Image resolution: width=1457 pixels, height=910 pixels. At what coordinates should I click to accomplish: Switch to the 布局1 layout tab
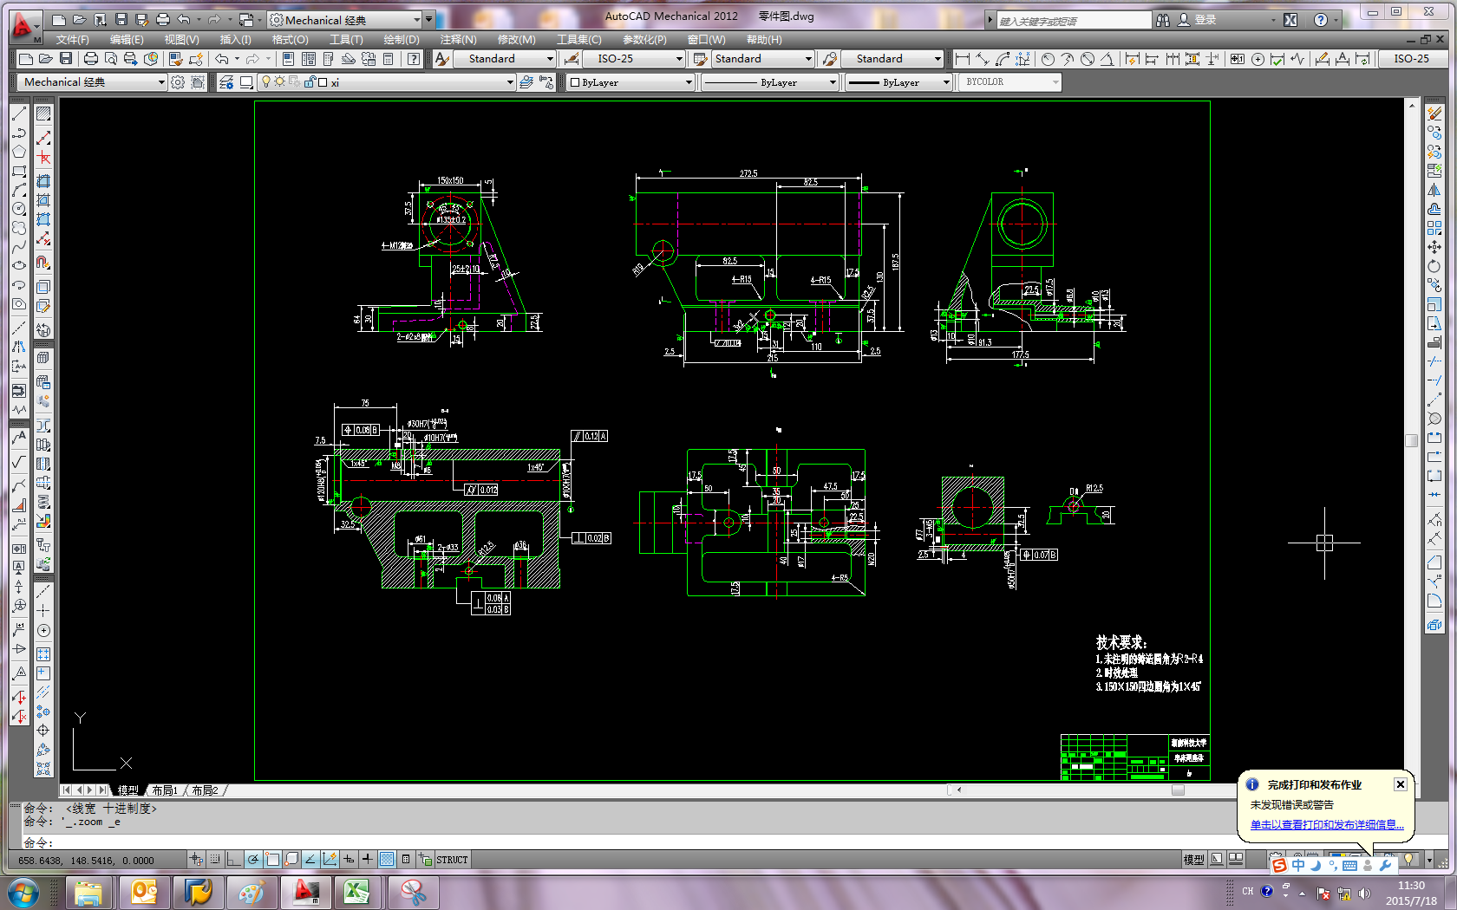(x=164, y=790)
